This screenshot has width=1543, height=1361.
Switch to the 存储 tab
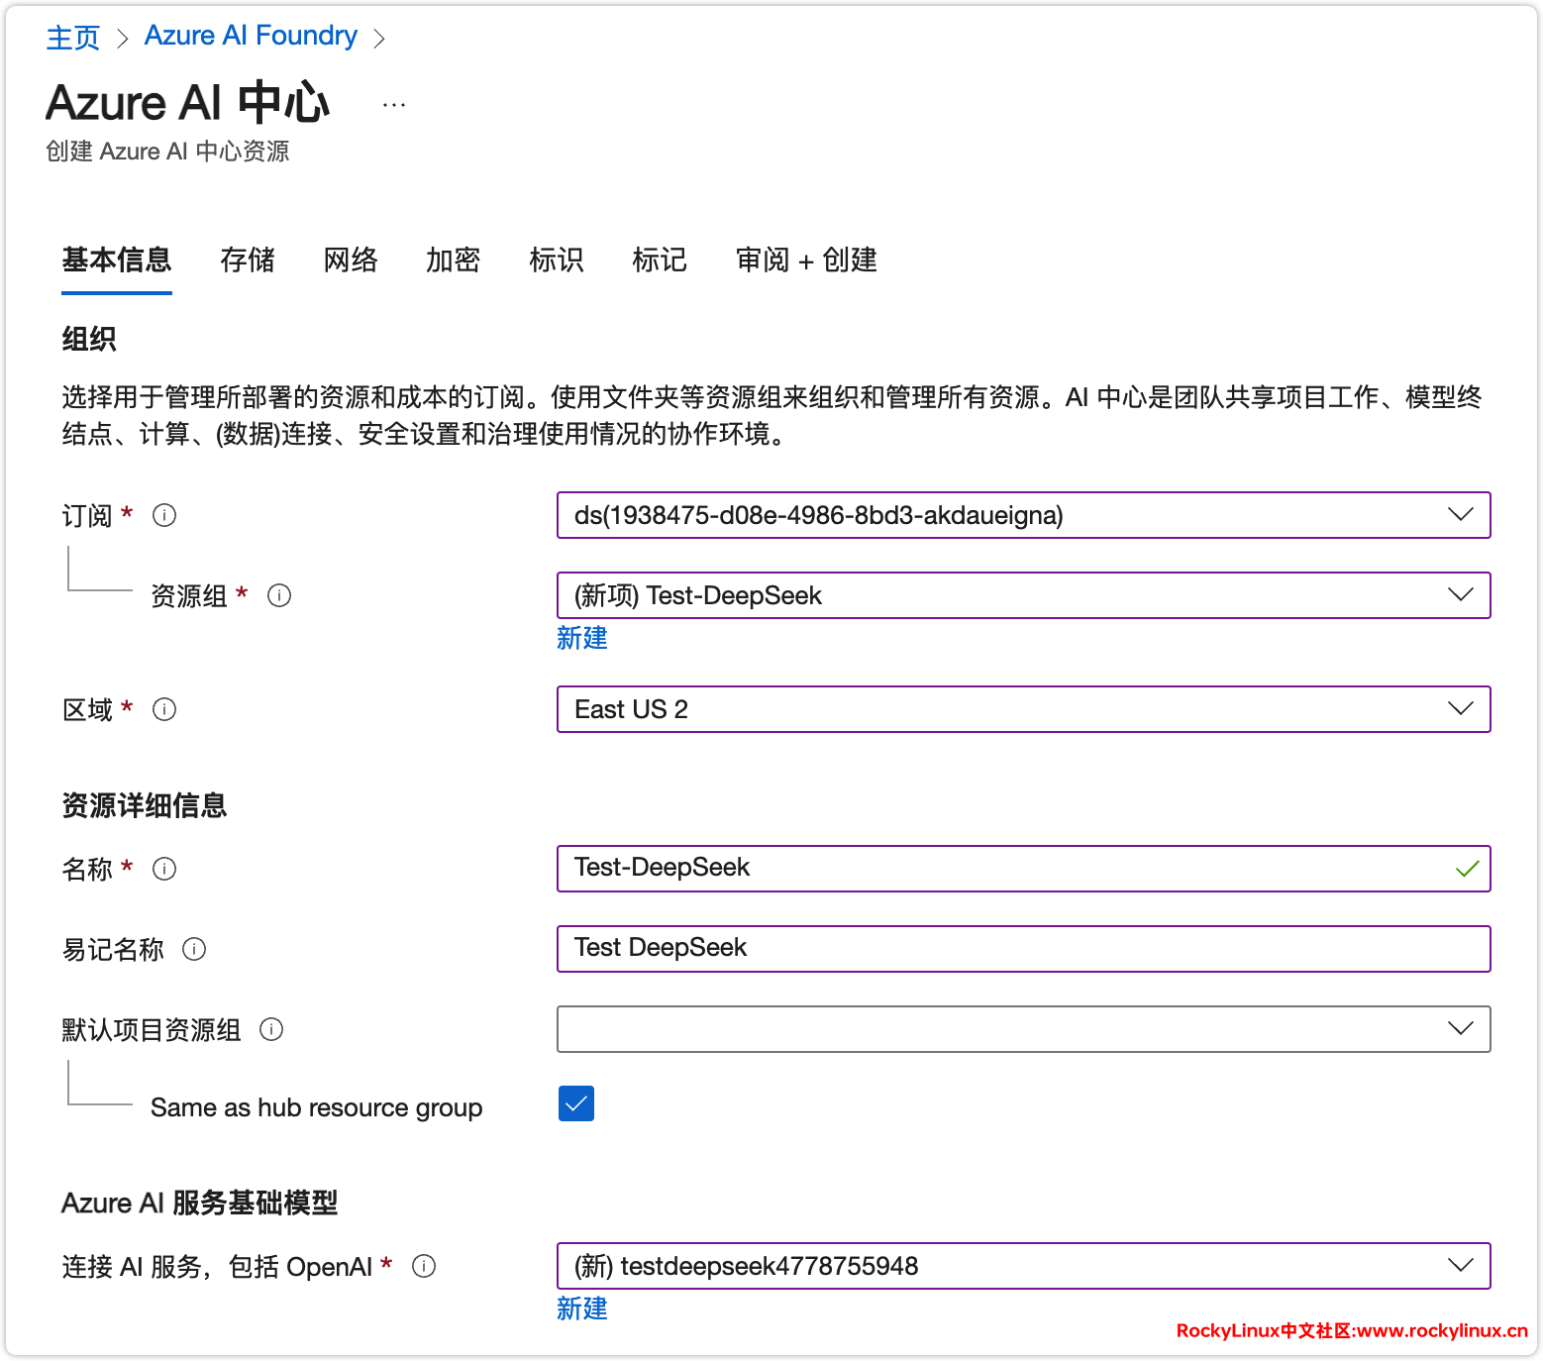point(248,260)
